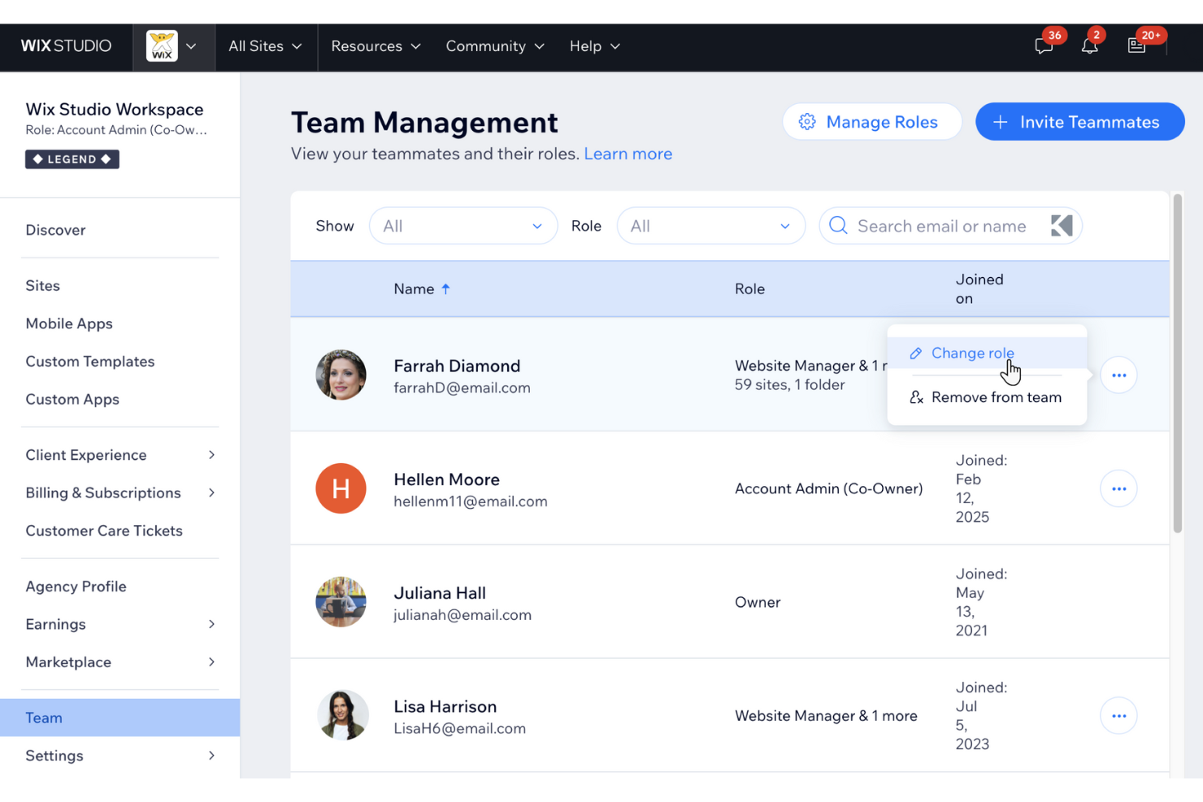Open the three-dot menu for Lisa Harrison
The width and height of the screenshot is (1203, 802).
[x=1118, y=715]
